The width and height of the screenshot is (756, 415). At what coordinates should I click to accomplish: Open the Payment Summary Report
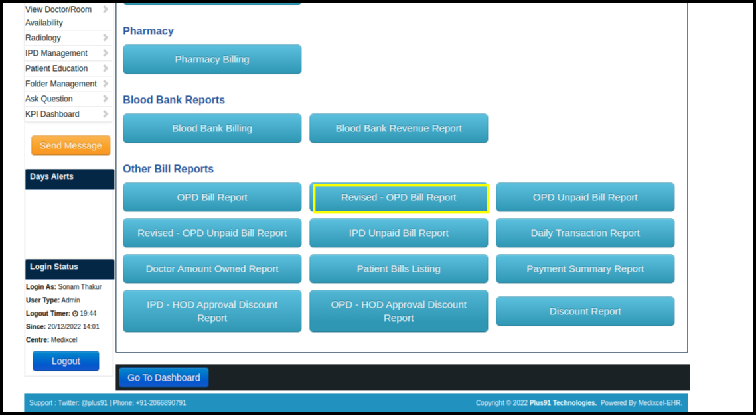coord(585,268)
